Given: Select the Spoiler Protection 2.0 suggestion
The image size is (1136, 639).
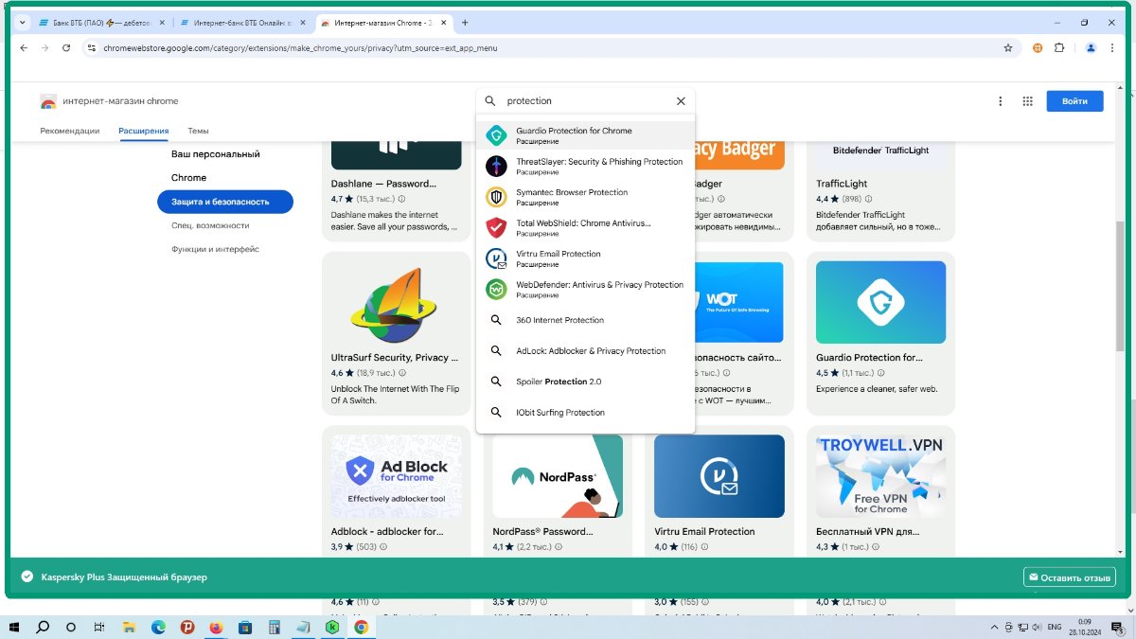Looking at the screenshot, I should coord(585,382).
